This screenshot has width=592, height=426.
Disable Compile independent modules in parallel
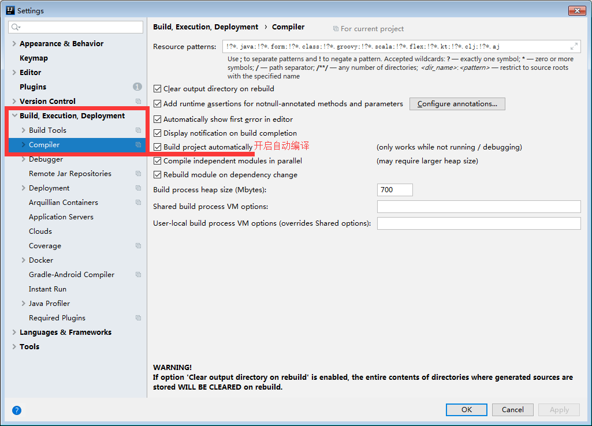[158, 161]
